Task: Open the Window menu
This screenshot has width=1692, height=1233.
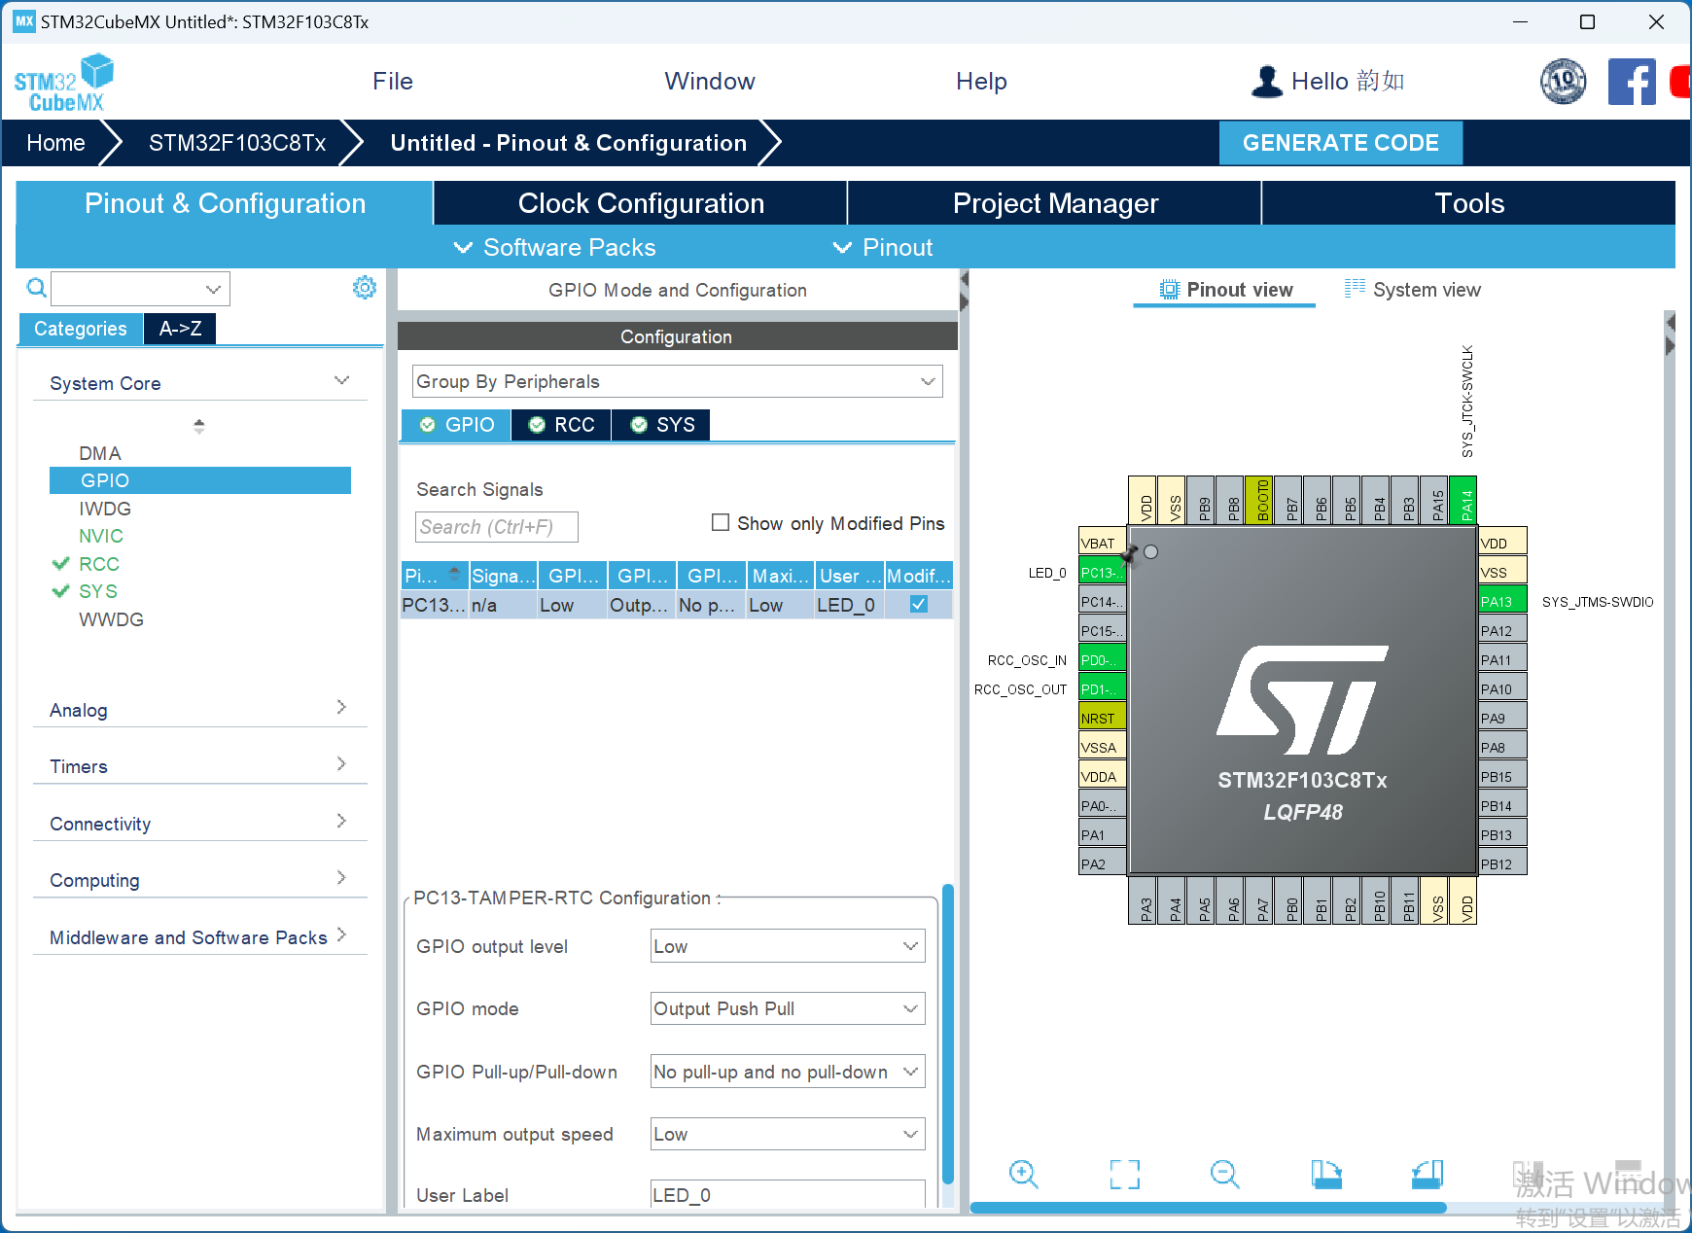Action: (710, 82)
